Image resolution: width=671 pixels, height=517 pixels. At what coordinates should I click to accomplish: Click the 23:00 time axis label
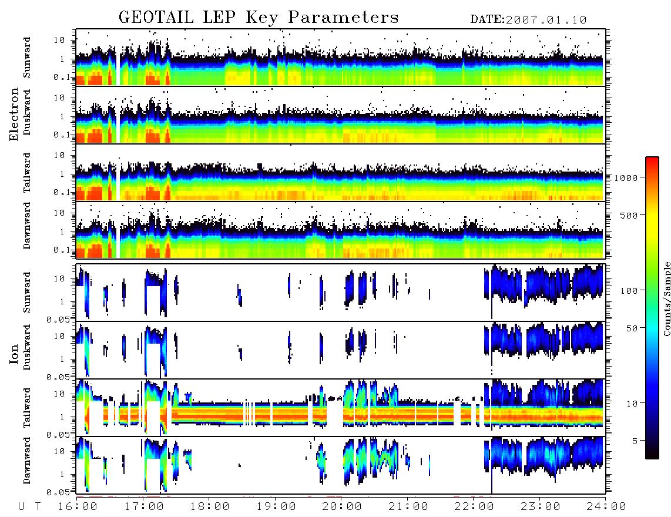point(540,506)
